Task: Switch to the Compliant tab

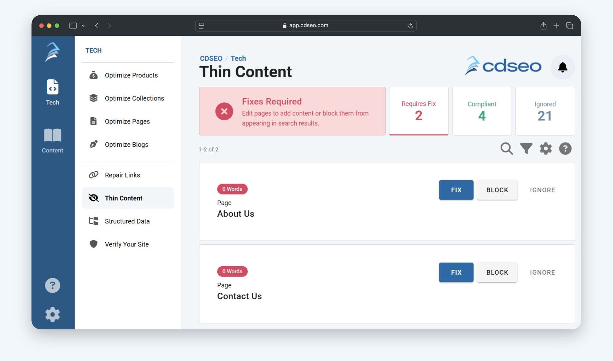Action: pos(482,111)
